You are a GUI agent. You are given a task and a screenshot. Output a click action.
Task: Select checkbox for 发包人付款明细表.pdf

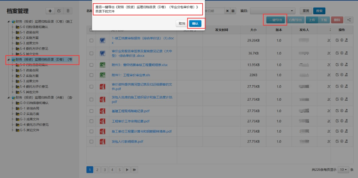(92, 141)
